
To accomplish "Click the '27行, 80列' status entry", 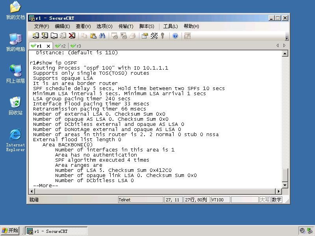I will click(x=196, y=200).
